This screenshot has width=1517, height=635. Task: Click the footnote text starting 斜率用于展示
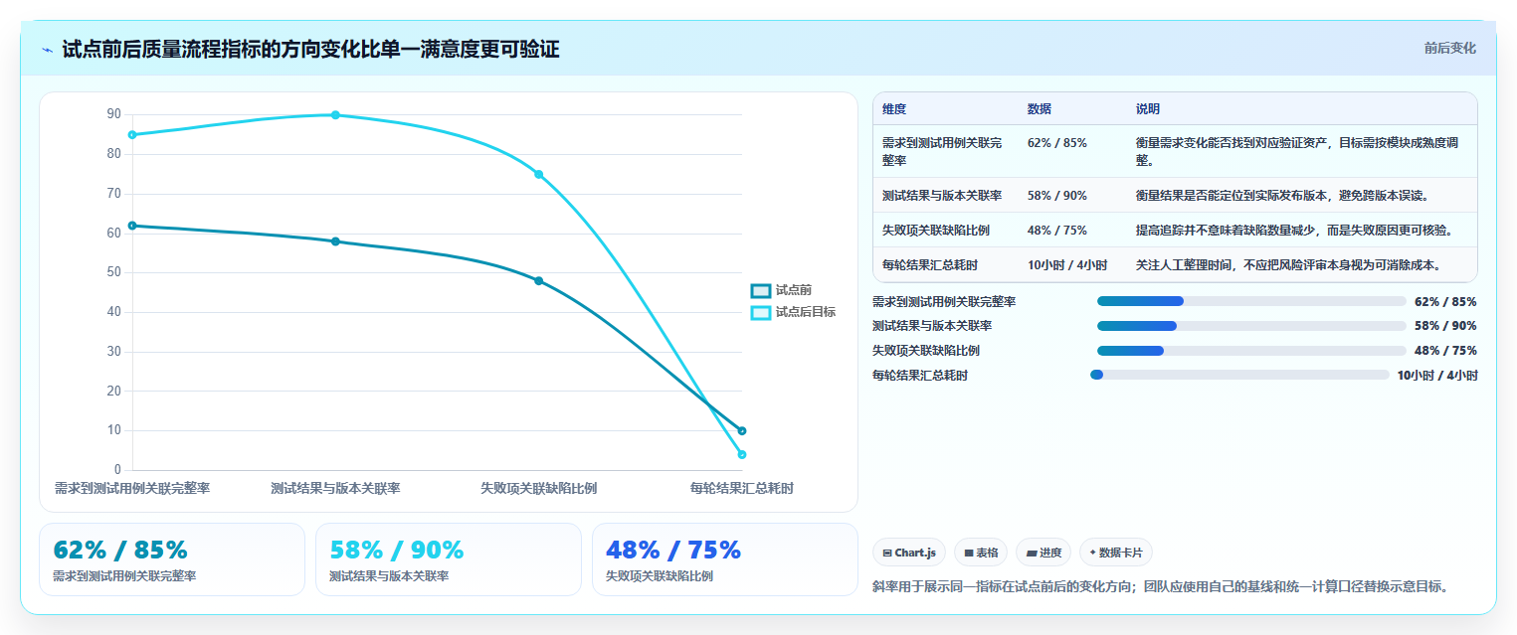click(x=1161, y=586)
